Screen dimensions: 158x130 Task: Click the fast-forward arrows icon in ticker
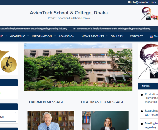(x=74, y=29)
